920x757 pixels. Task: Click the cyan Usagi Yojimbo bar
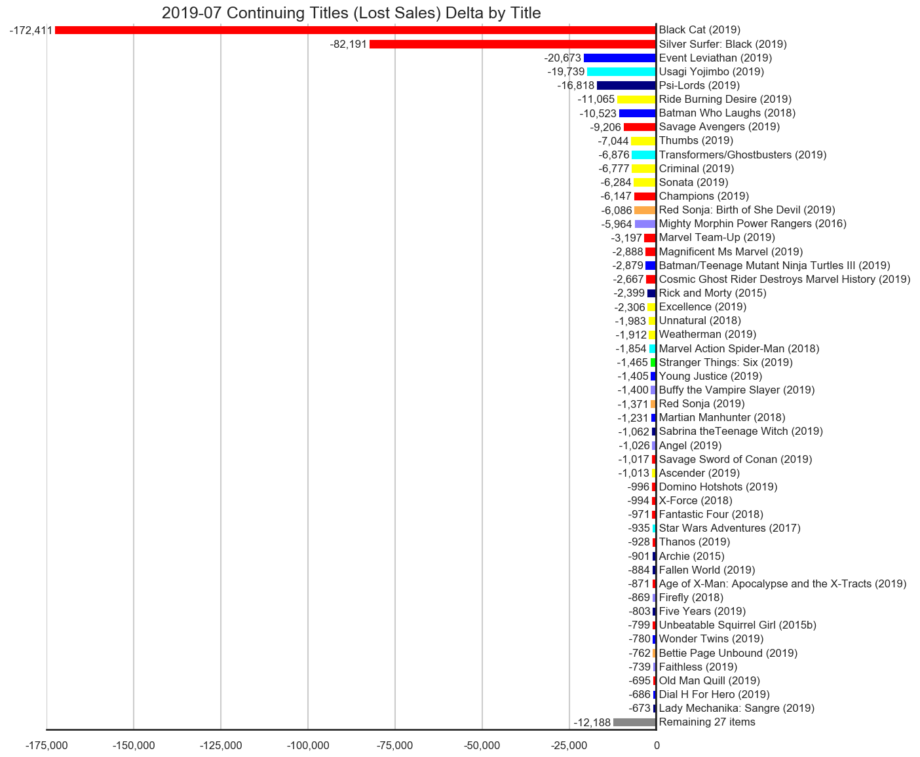pyautogui.click(x=621, y=72)
